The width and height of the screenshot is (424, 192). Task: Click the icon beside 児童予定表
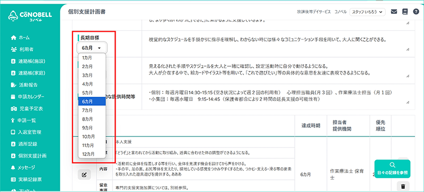pos(14,108)
